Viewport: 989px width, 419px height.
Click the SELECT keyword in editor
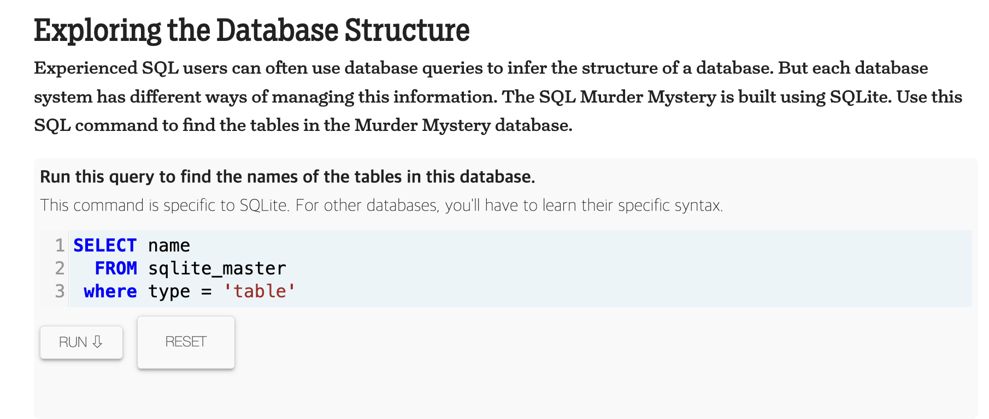pos(105,246)
